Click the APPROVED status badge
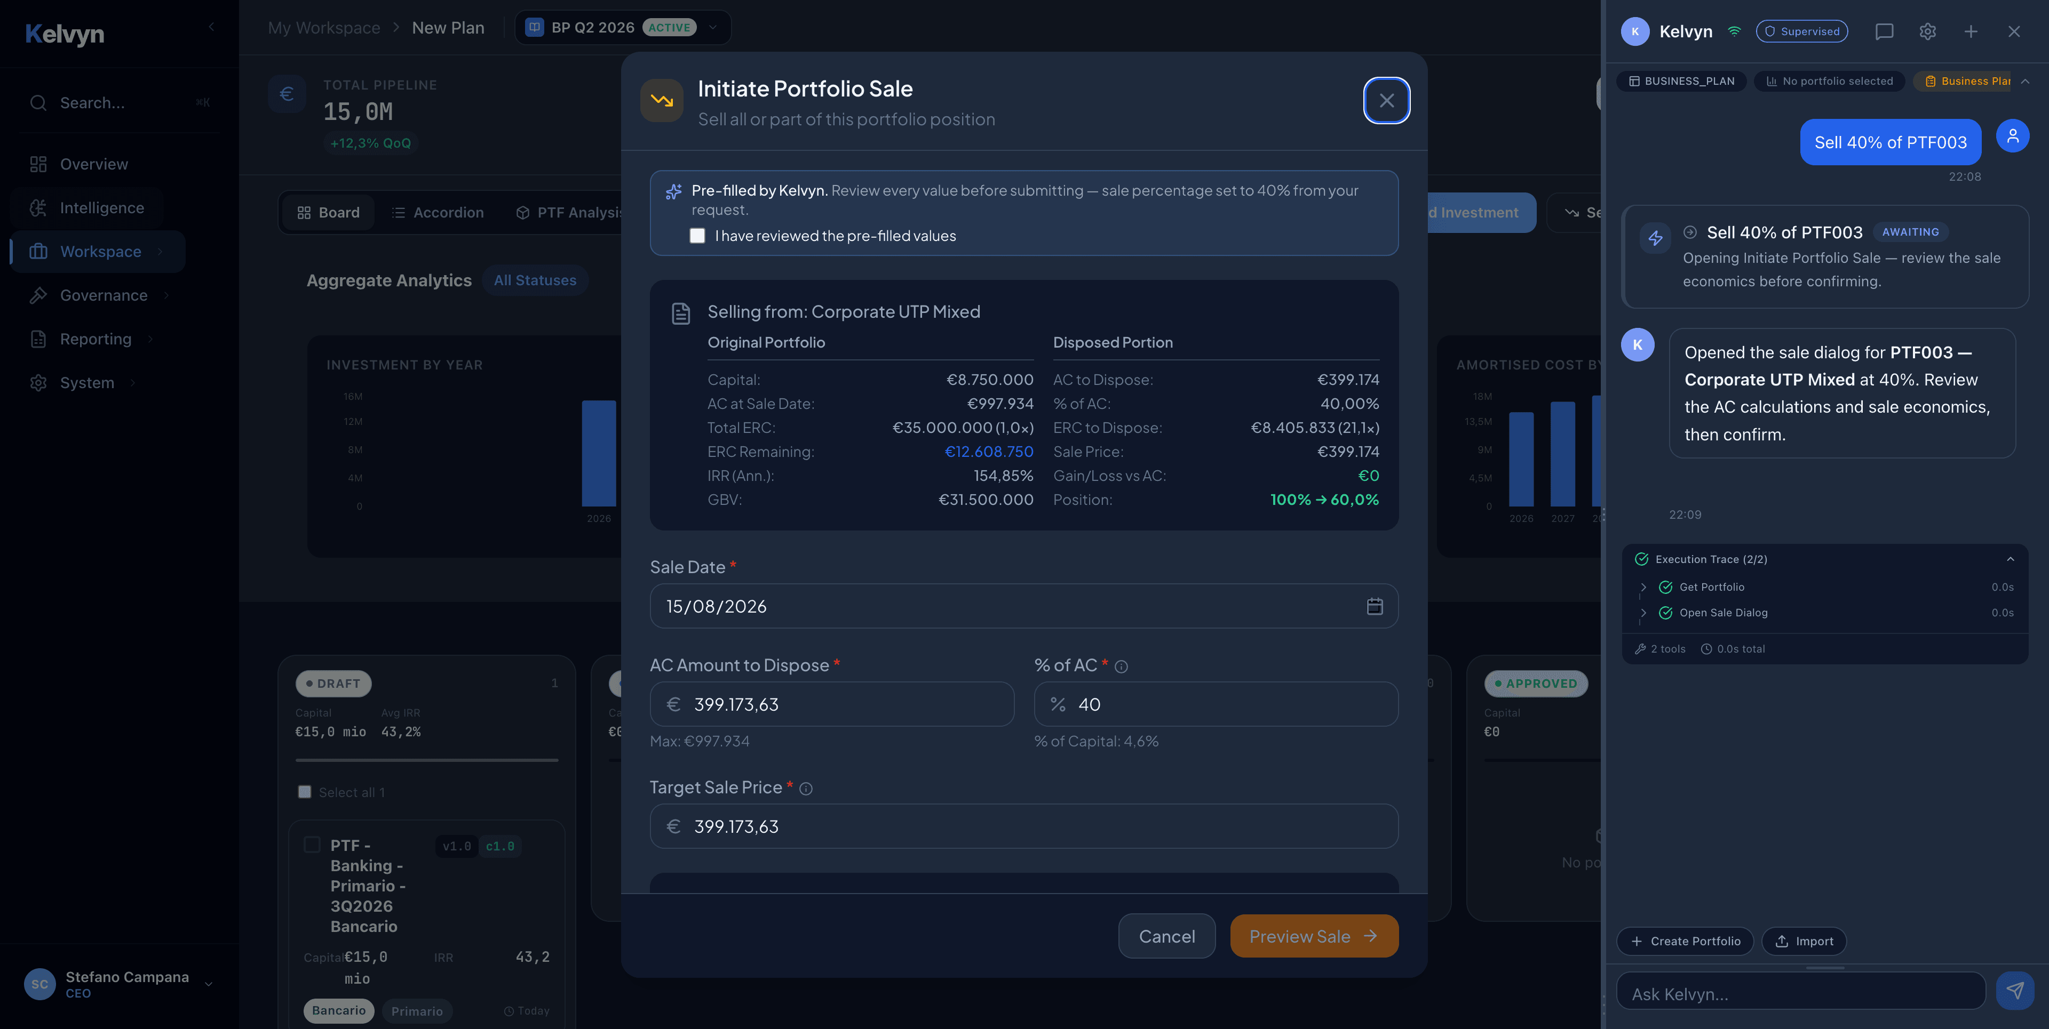Image resolution: width=2049 pixels, height=1029 pixels. point(1536,684)
